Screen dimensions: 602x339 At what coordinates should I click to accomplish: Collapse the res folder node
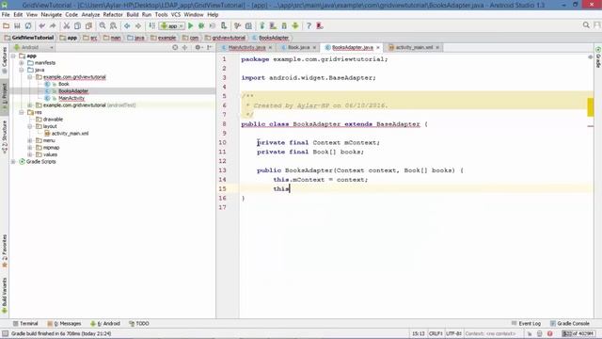tap(22, 112)
